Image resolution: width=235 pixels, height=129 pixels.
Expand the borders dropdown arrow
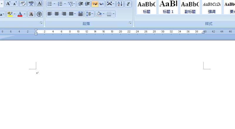(x=114, y=14)
